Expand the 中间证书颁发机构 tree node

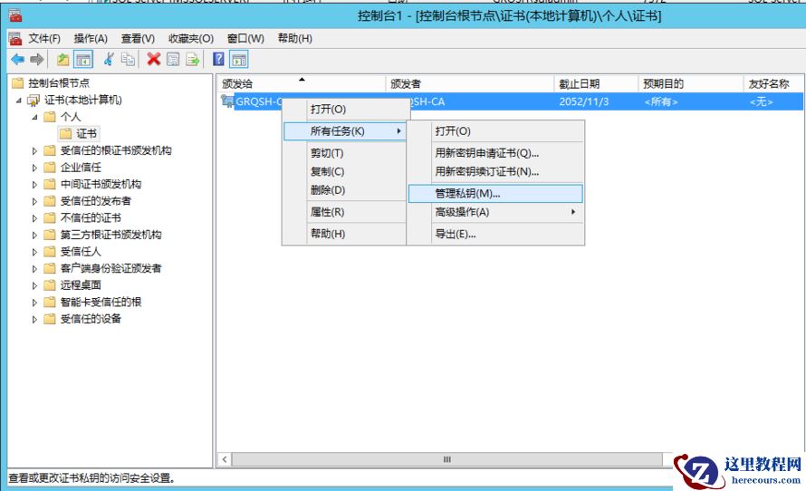pyautogui.click(x=34, y=185)
